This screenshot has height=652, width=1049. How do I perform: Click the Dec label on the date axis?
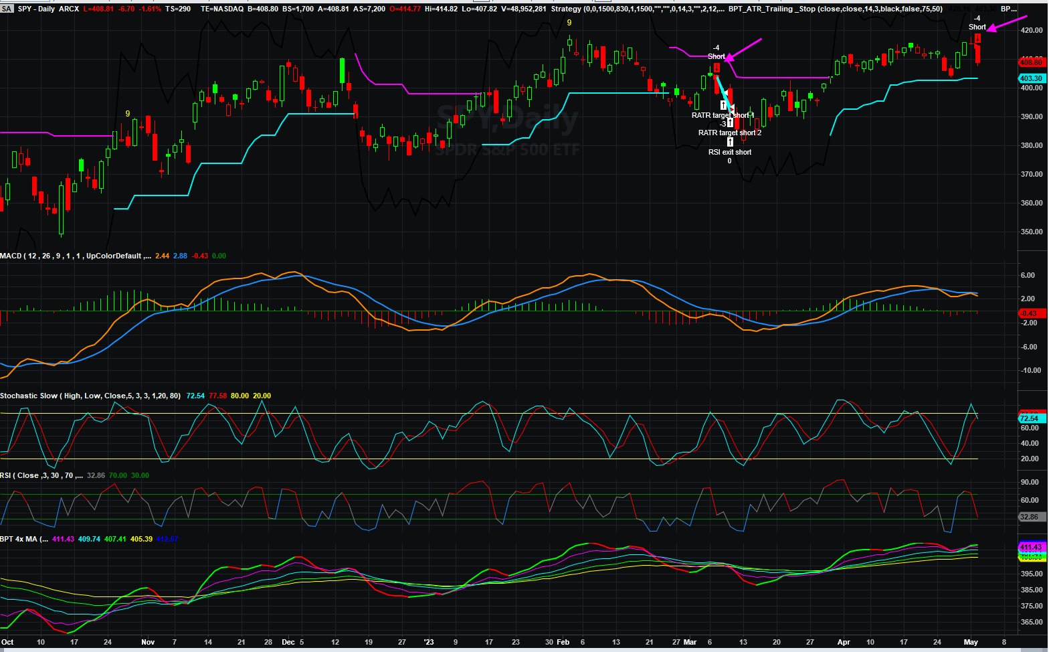point(288,642)
